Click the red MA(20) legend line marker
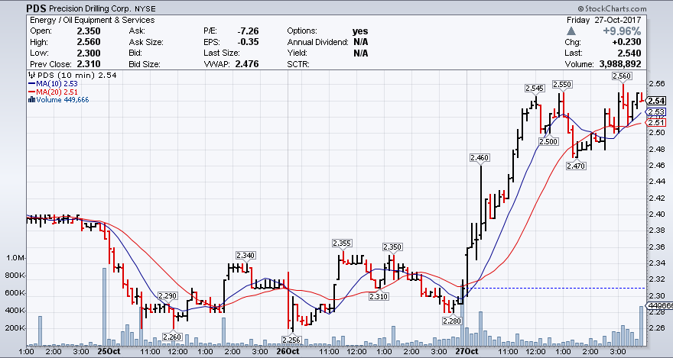The width and height of the screenshot is (673, 358). pos(31,92)
